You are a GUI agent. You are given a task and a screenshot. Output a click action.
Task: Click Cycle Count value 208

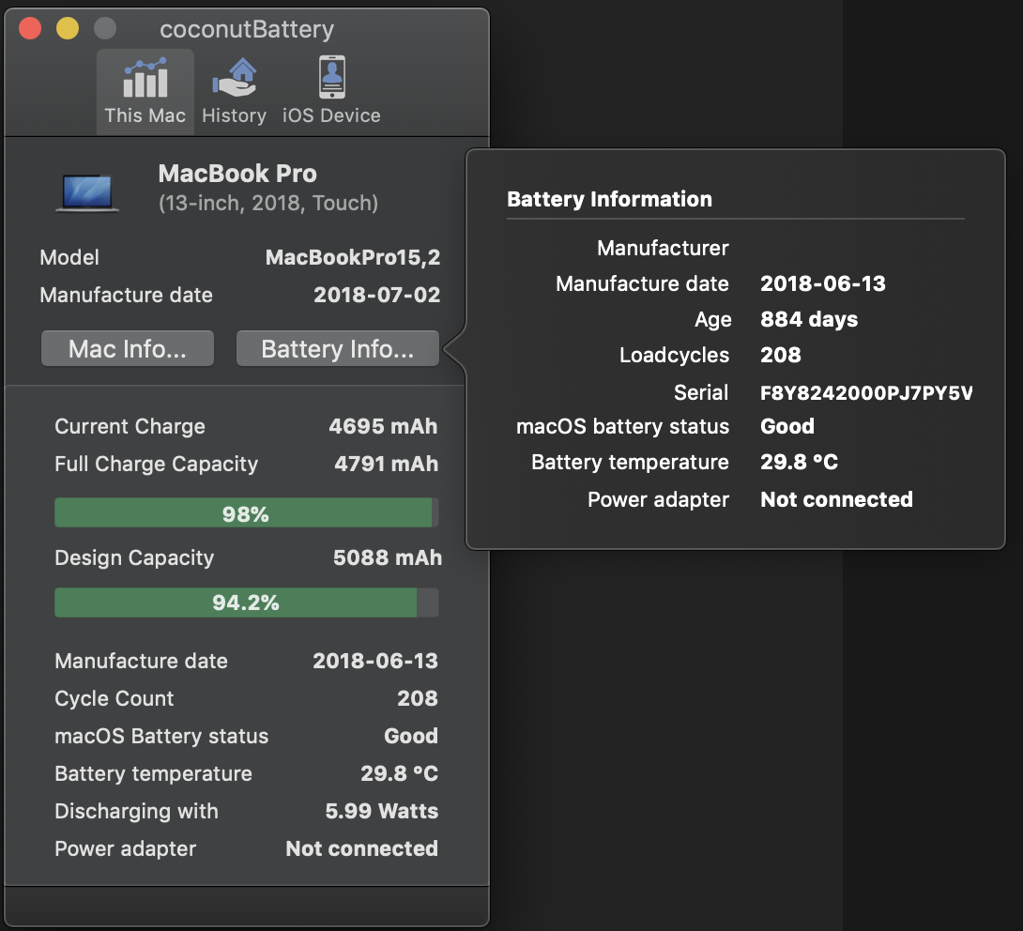click(x=418, y=698)
